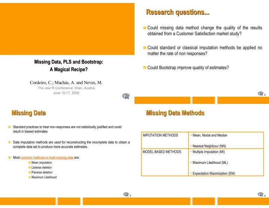
Task: Click the date 'June 15-17, 2006'
Action: [x=66, y=93]
